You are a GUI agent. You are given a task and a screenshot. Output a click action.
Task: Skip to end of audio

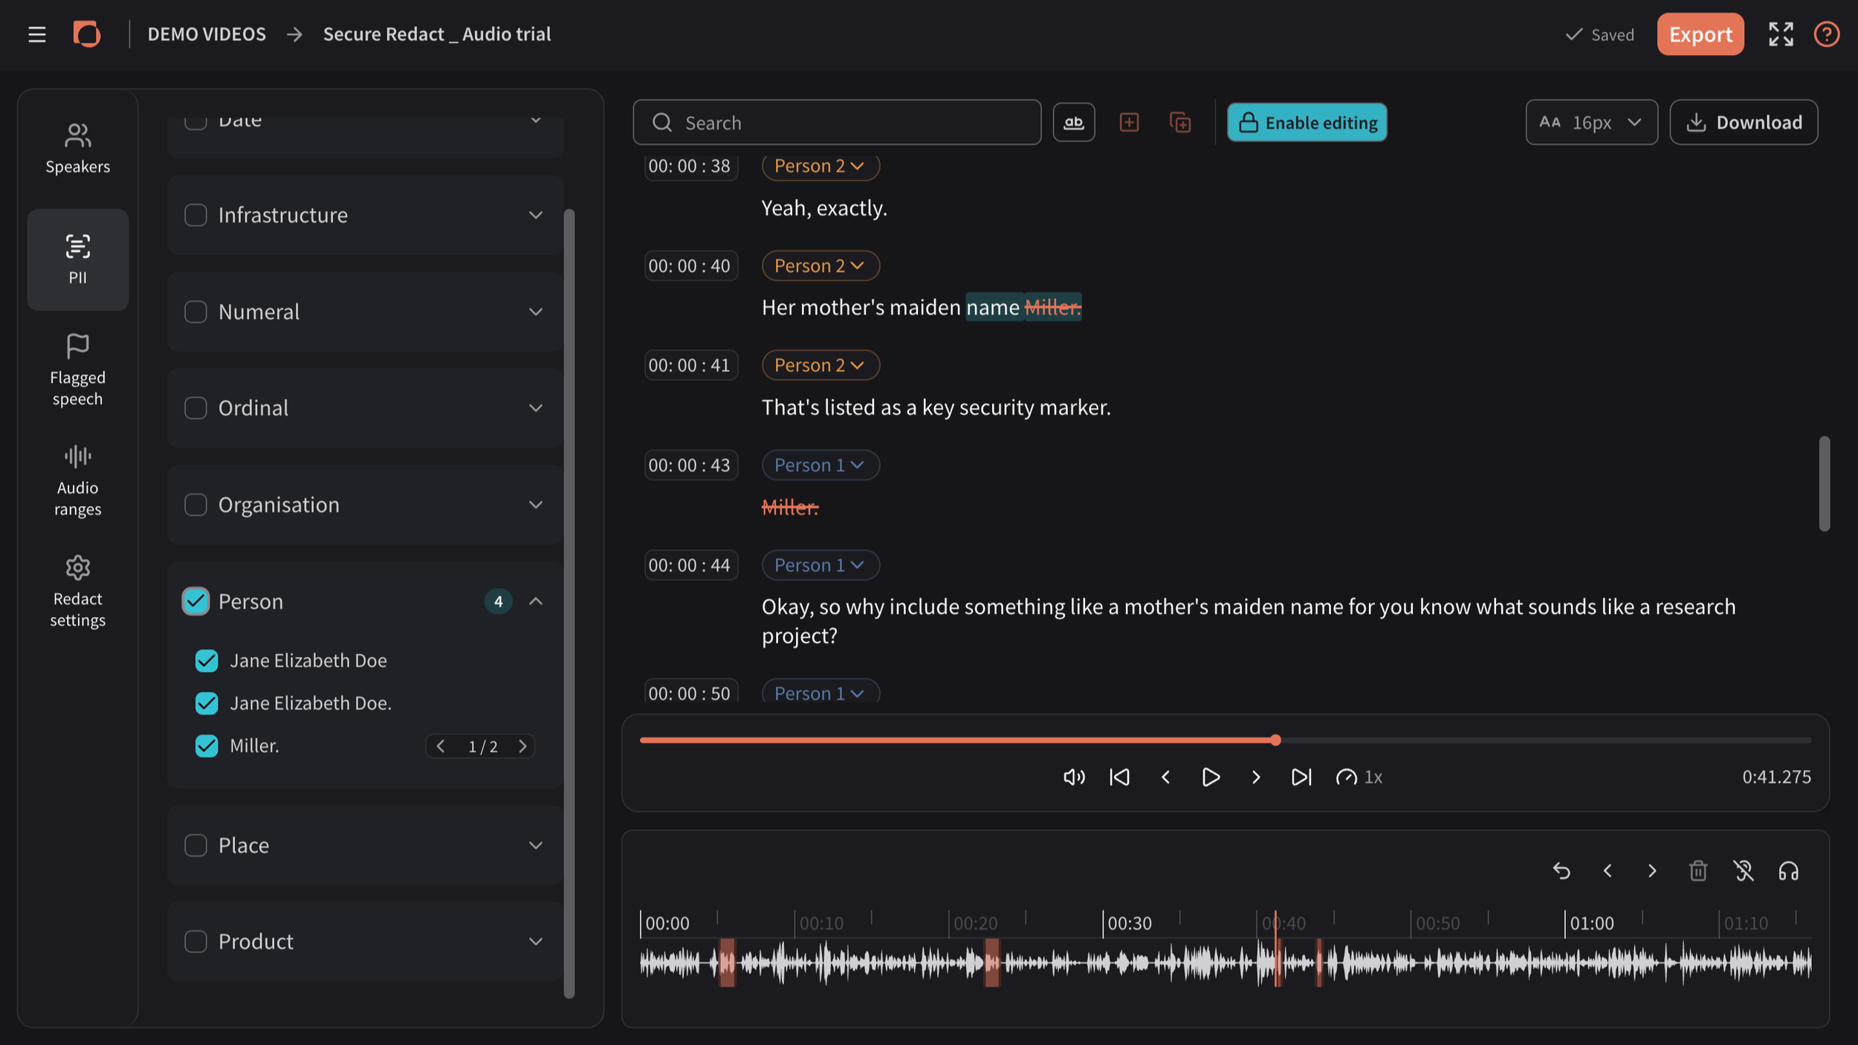click(x=1301, y=777)
